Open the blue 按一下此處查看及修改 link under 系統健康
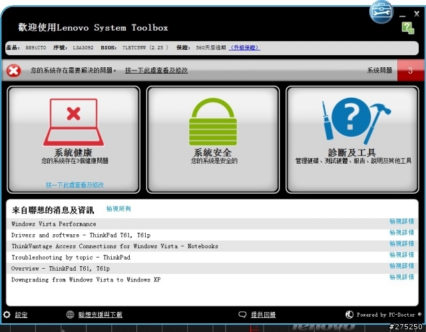Viewport: 426px width, 332px height. (75, 185)
